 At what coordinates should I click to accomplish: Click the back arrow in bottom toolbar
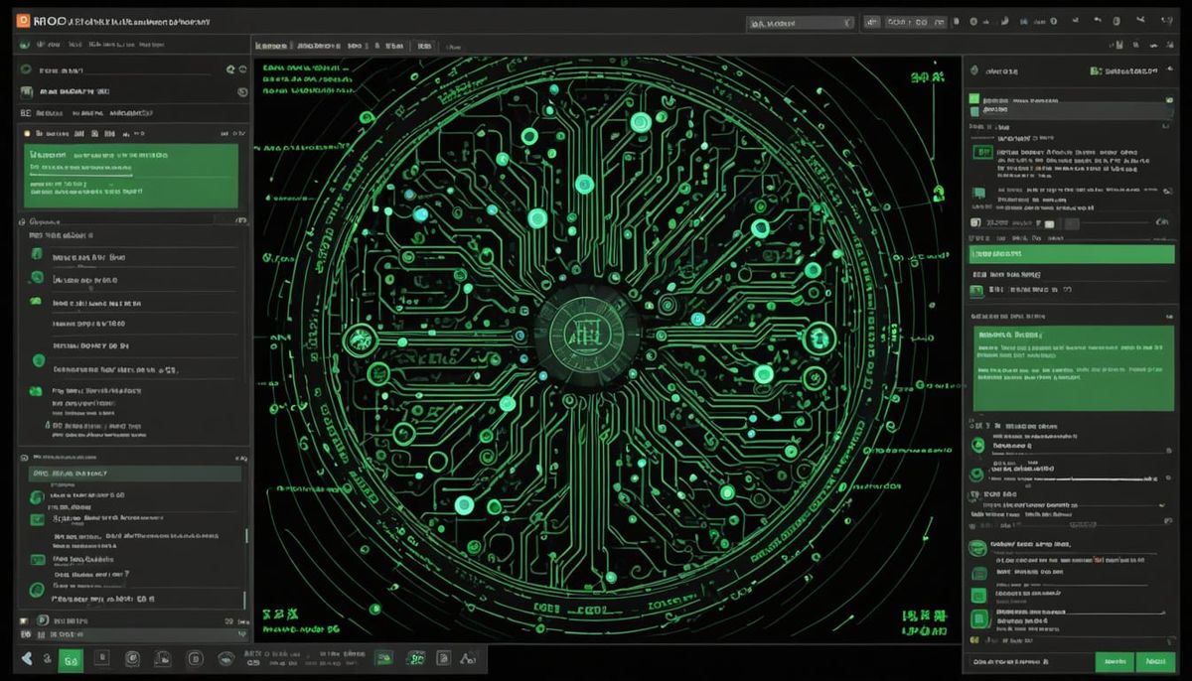27,658
